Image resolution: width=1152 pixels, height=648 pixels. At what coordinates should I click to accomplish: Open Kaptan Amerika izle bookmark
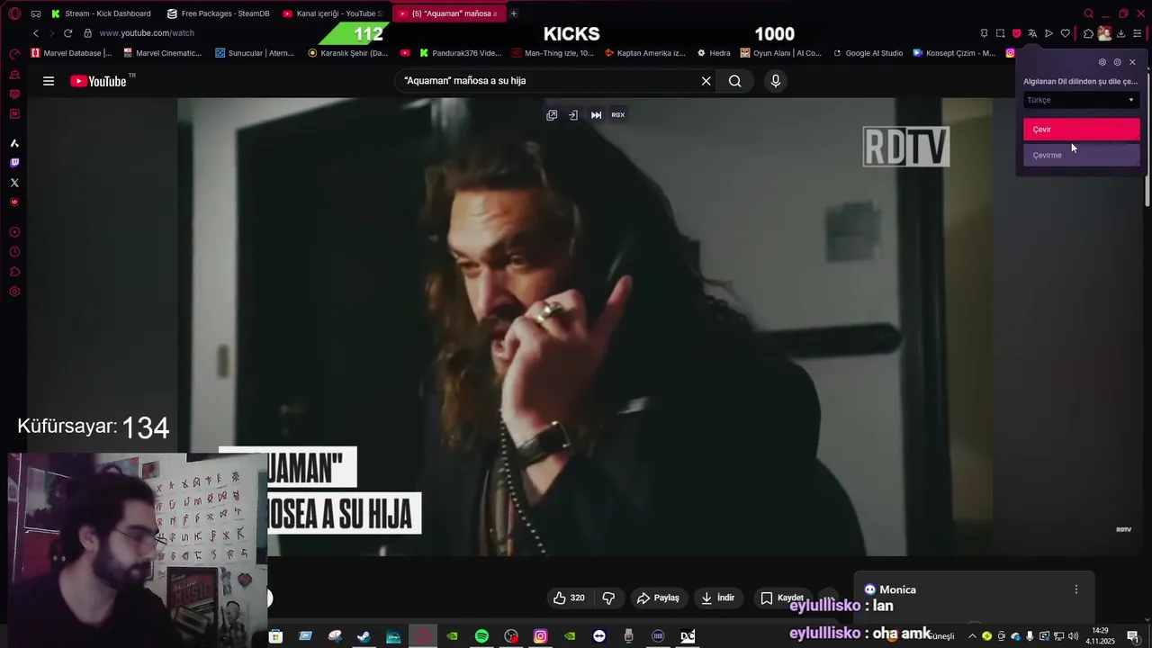[x=645, y=53]
